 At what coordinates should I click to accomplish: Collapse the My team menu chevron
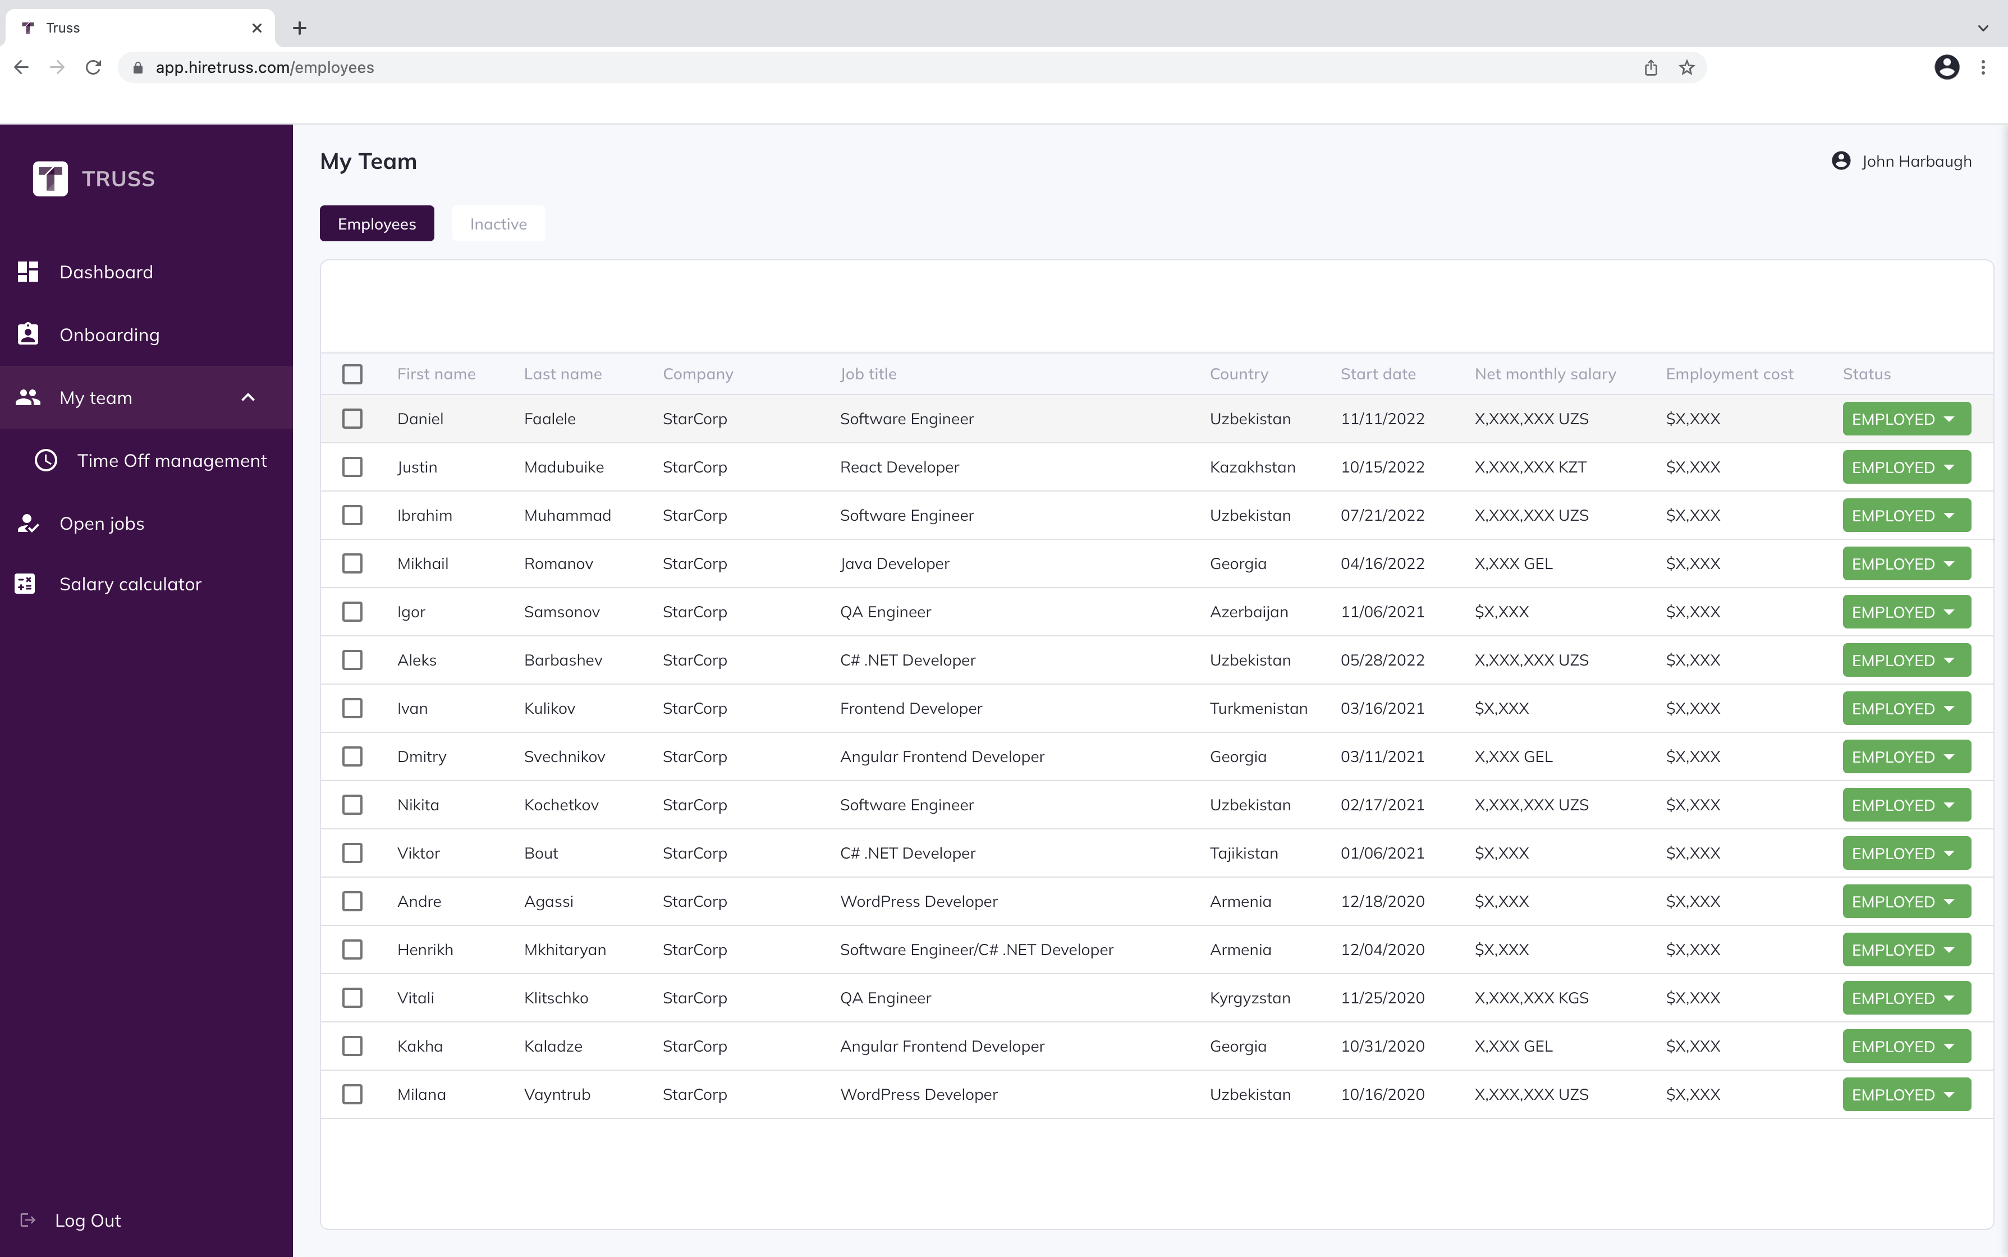248,397
